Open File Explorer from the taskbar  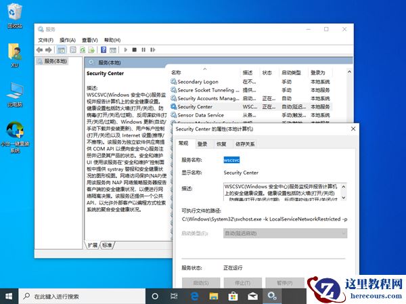pos(214,297)
